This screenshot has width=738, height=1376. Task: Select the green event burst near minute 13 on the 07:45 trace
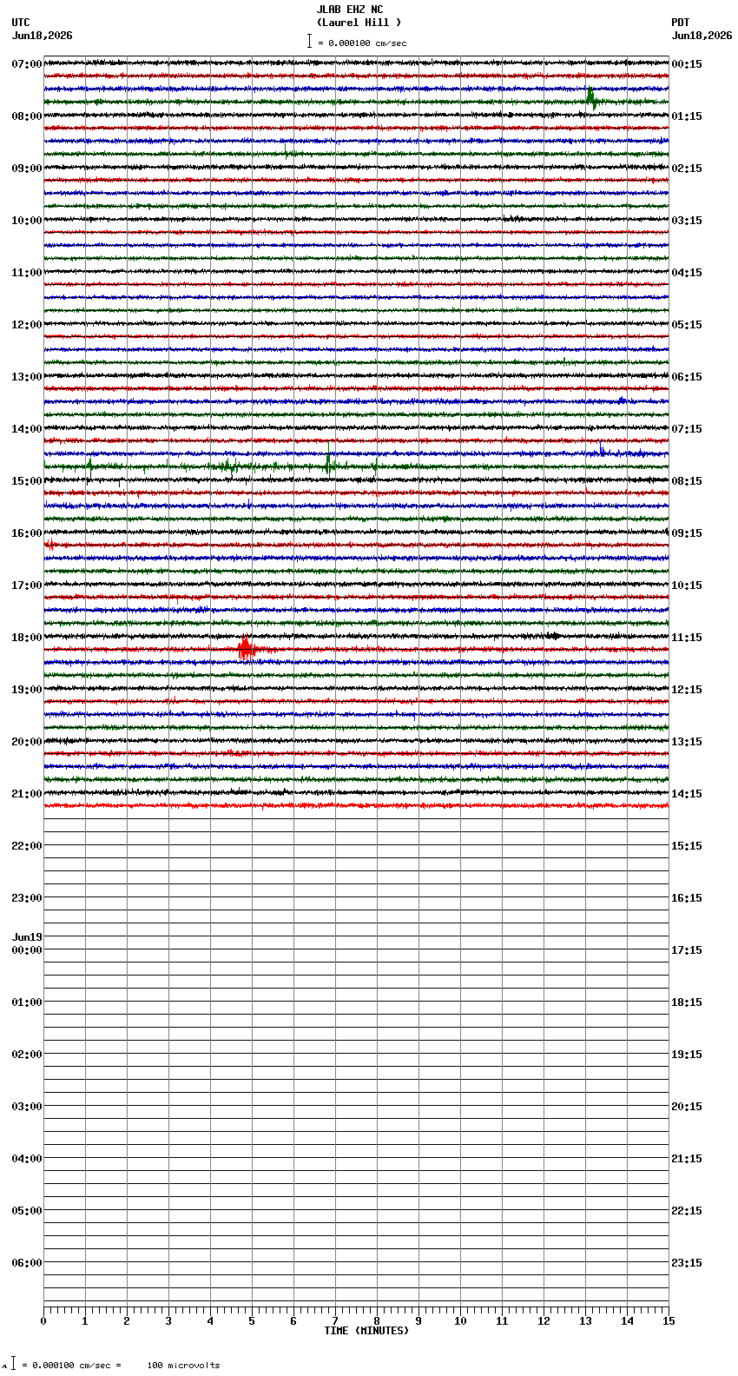[591, 99]
